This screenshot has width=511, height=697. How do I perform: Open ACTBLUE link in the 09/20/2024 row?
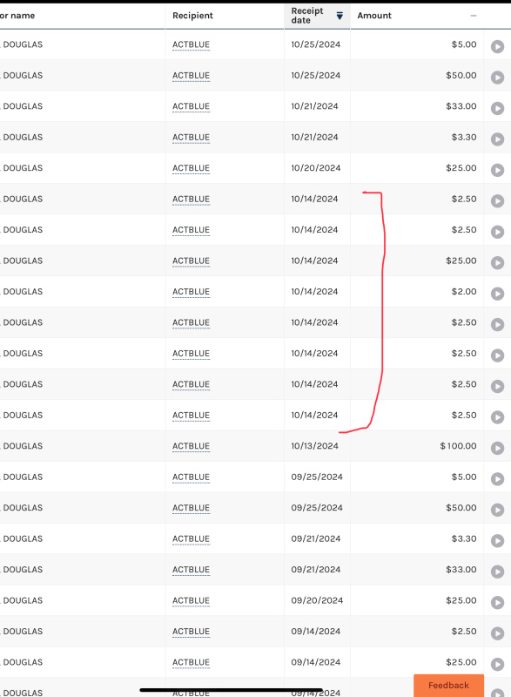tap(191, 600)
